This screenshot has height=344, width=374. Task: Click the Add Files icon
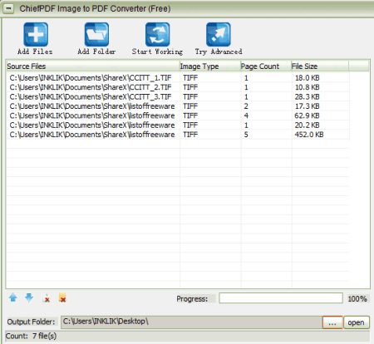(x=36, y=35)
